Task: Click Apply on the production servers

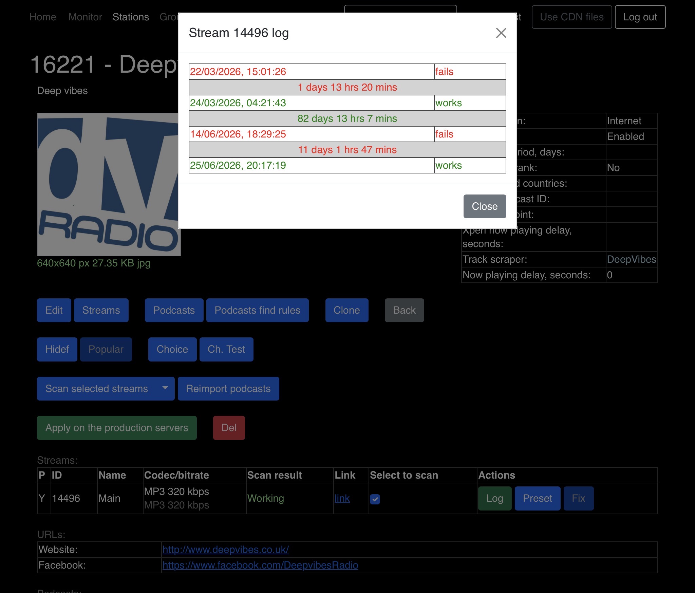Action: pyautogui.click(x=117, y=428)
